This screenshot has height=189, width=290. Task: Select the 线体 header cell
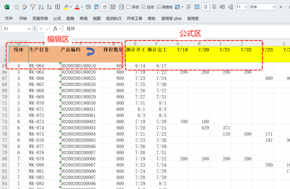(19, 54)
